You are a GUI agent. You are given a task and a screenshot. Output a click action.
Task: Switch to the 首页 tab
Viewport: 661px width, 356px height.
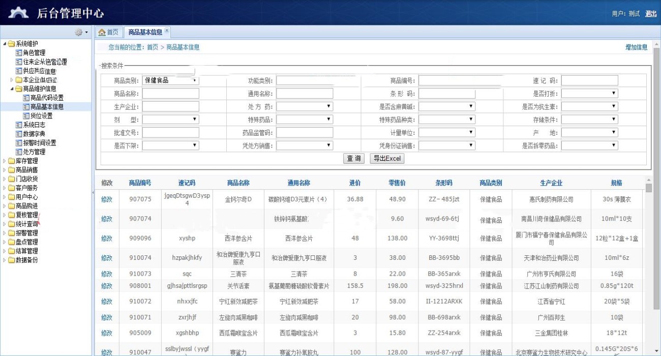click(x=108, y=32)
